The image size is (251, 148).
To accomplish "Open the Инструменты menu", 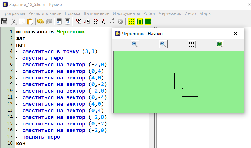I will point(126,13).
